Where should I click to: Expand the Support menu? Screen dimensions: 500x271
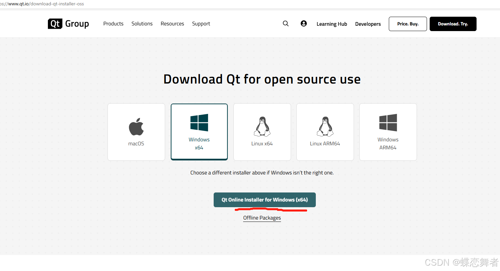201,23
